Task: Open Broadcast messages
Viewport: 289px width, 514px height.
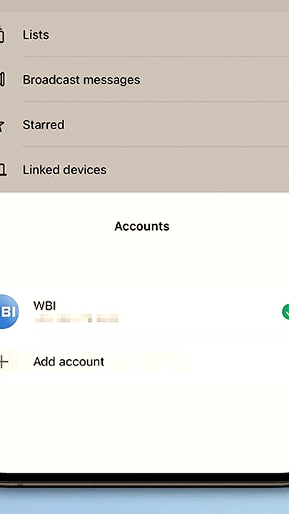Action: [x=81, y=80]
